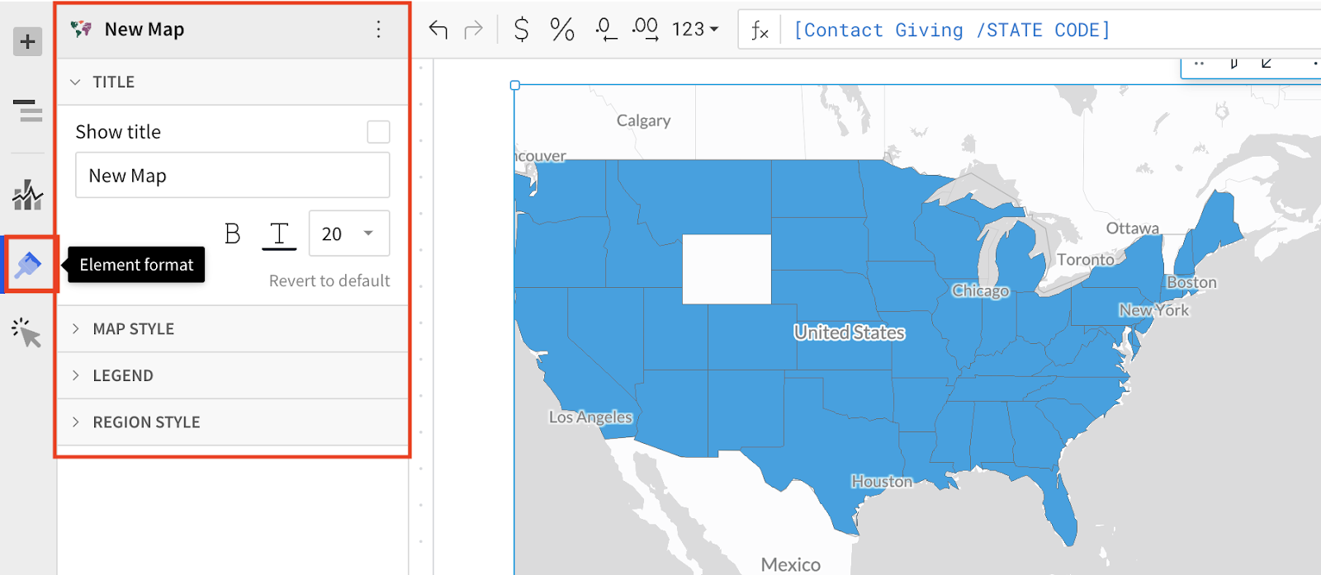The image size is (1321, 575).
Task: Increase decimal places
Action: click(x=645, y=30)
